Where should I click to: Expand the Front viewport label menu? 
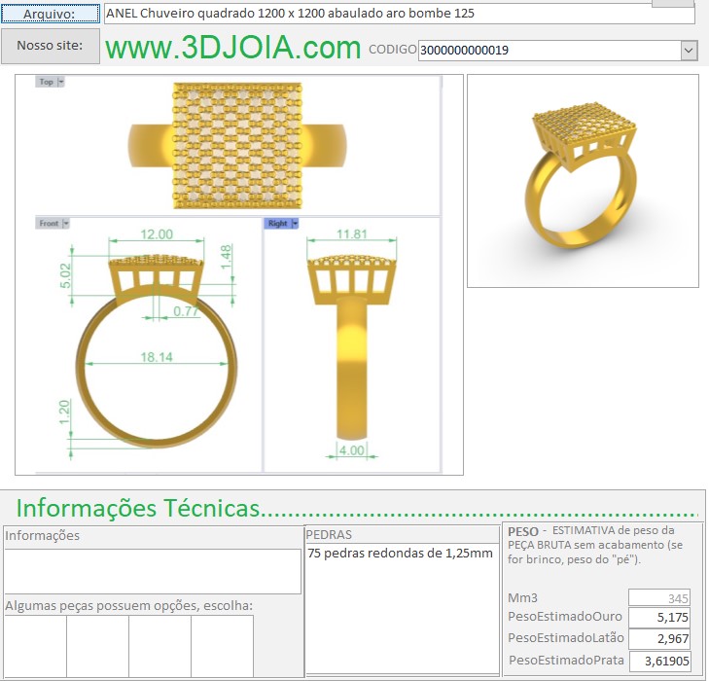coord(66,224)
